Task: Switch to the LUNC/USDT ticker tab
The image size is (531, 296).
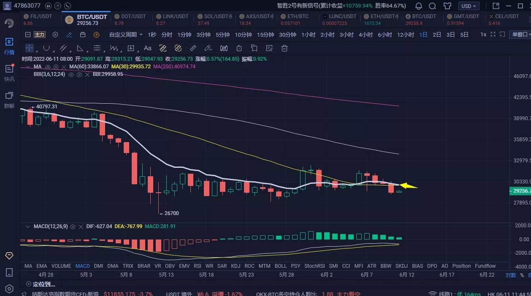Action: tap(340, 19)
